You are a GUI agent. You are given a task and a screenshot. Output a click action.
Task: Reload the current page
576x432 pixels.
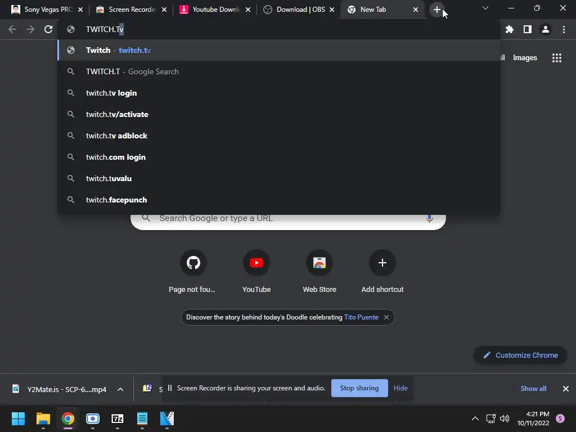tap(48, 29)
